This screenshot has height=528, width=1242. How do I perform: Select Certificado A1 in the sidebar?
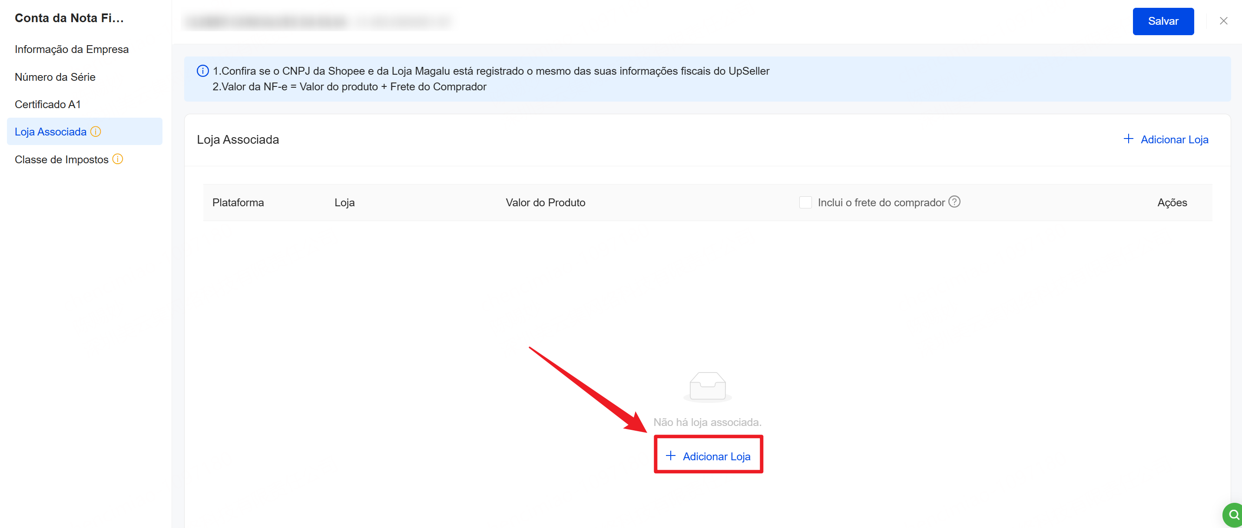coord(48,105)
